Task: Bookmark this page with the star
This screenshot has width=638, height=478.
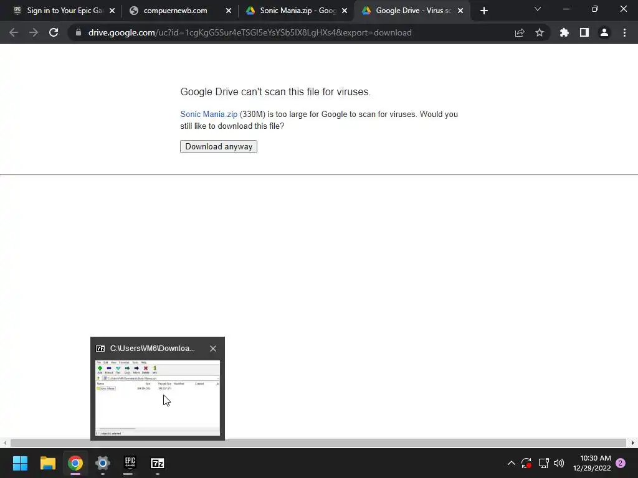Action: pos(540,32)
